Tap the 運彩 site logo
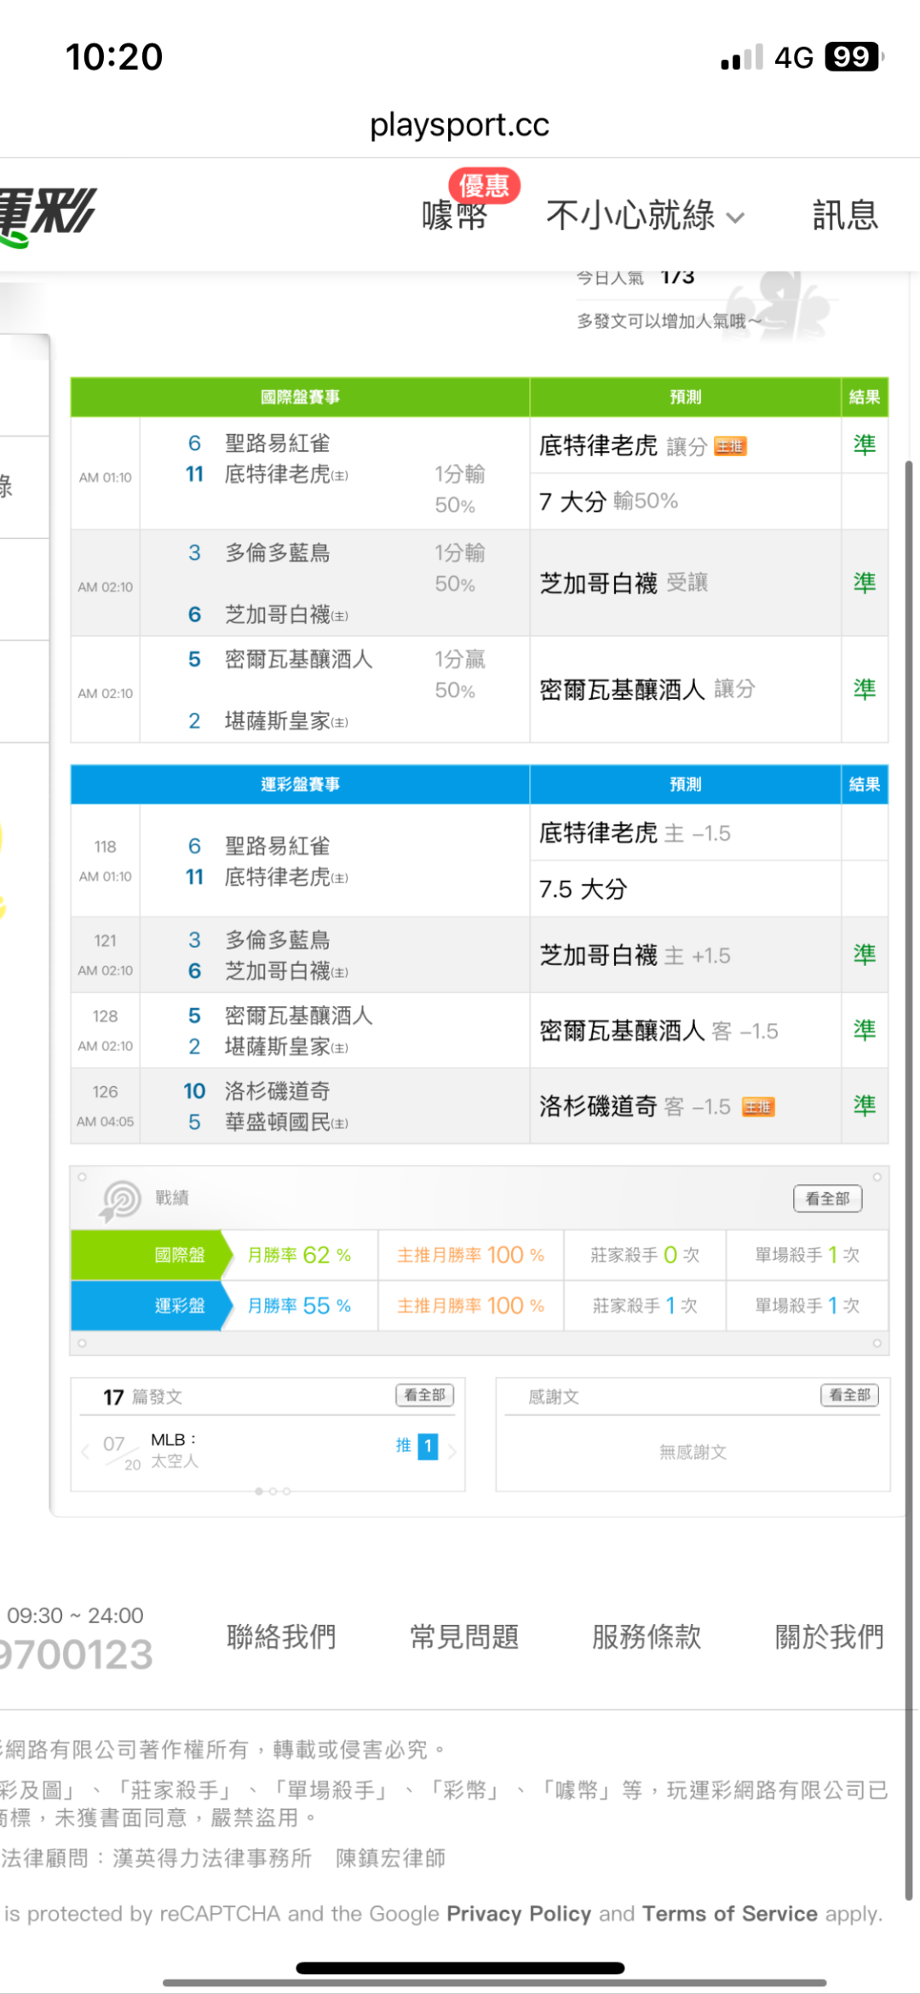 tap(47, 215)
